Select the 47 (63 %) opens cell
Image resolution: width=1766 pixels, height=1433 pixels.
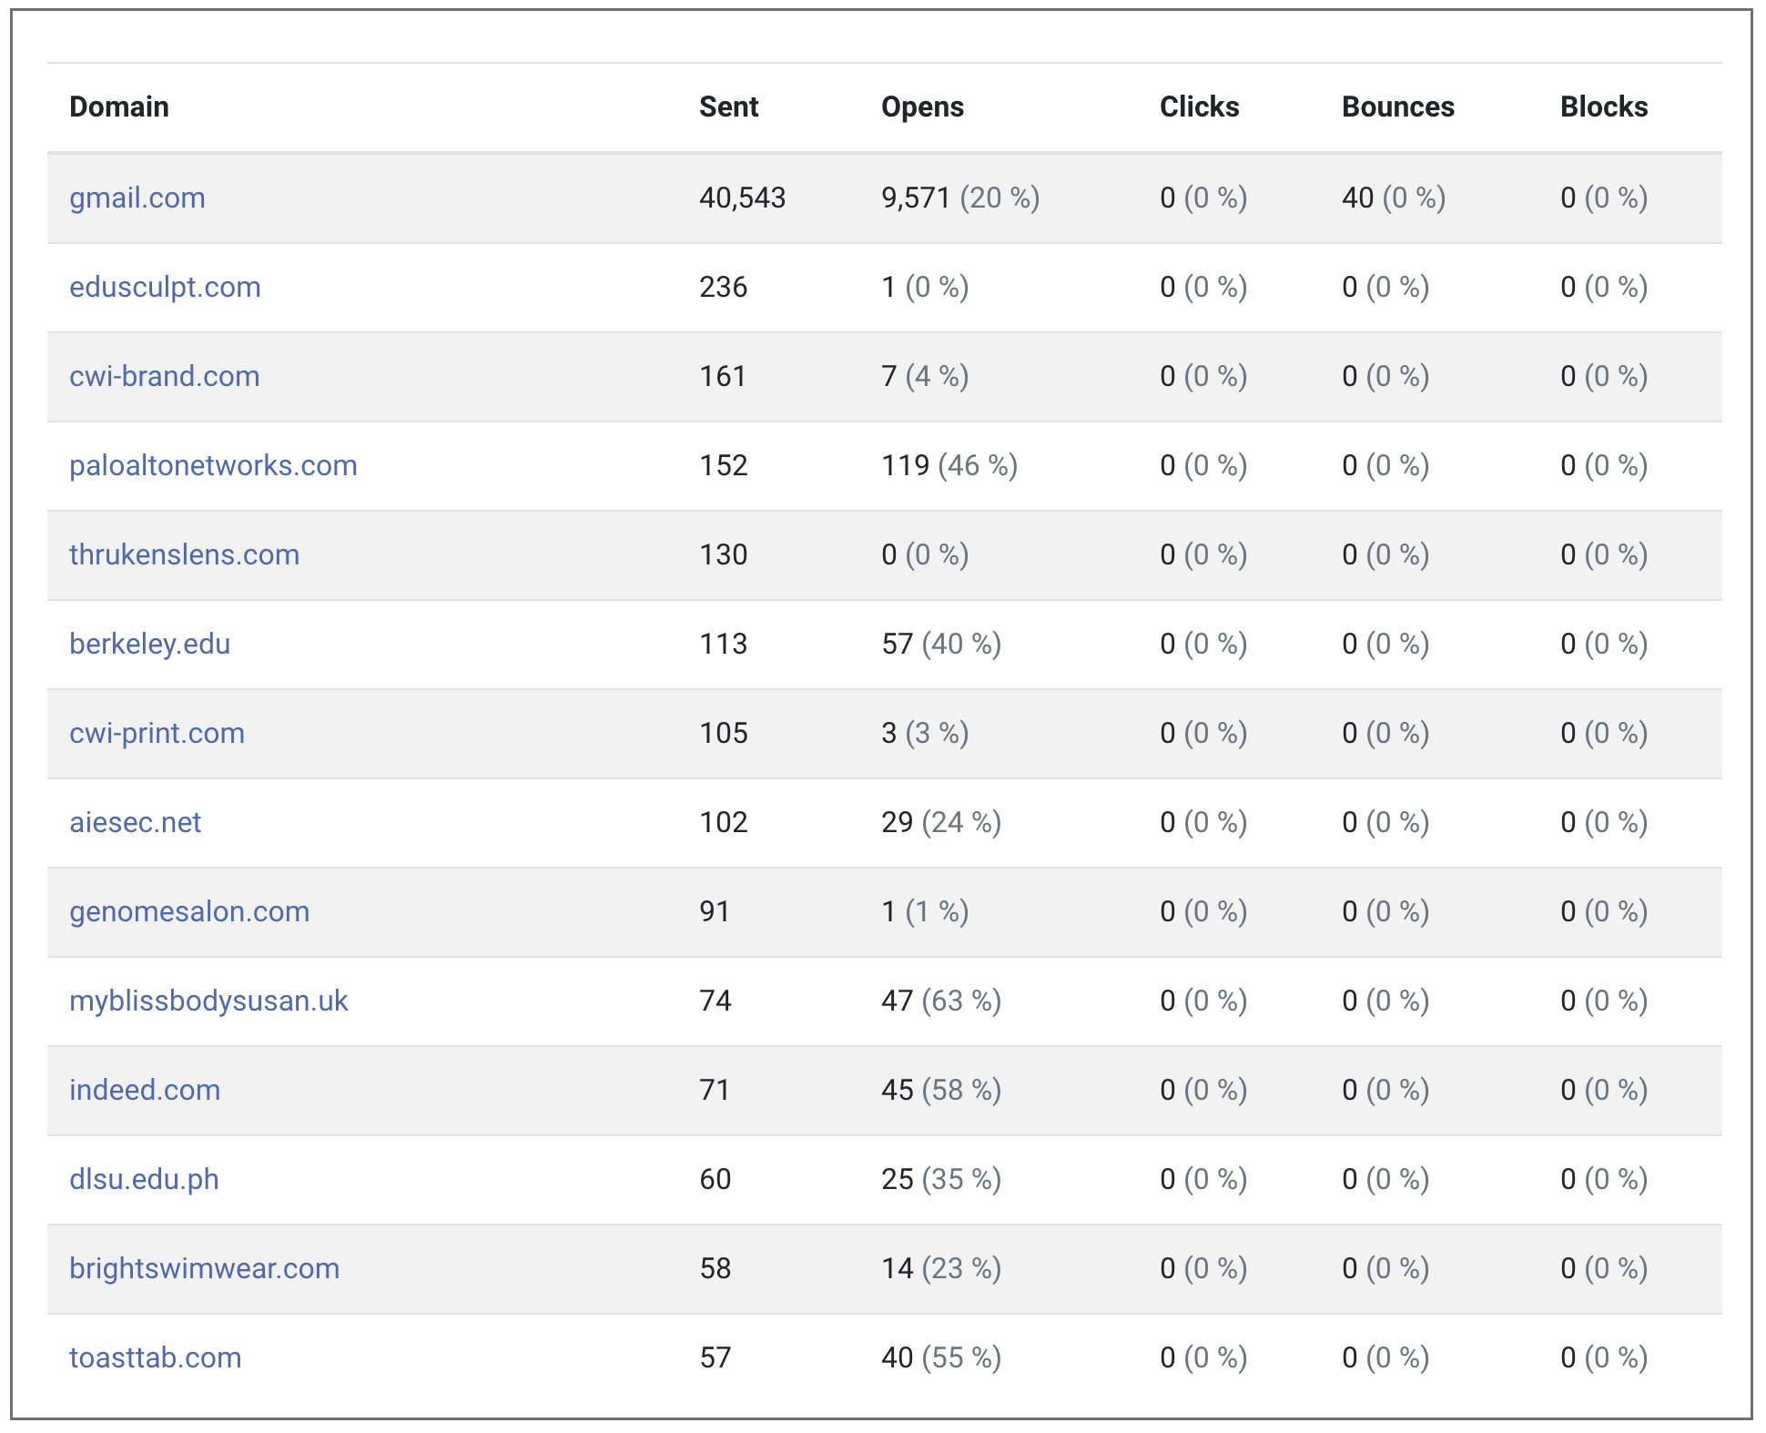(x=941, y=1001)
